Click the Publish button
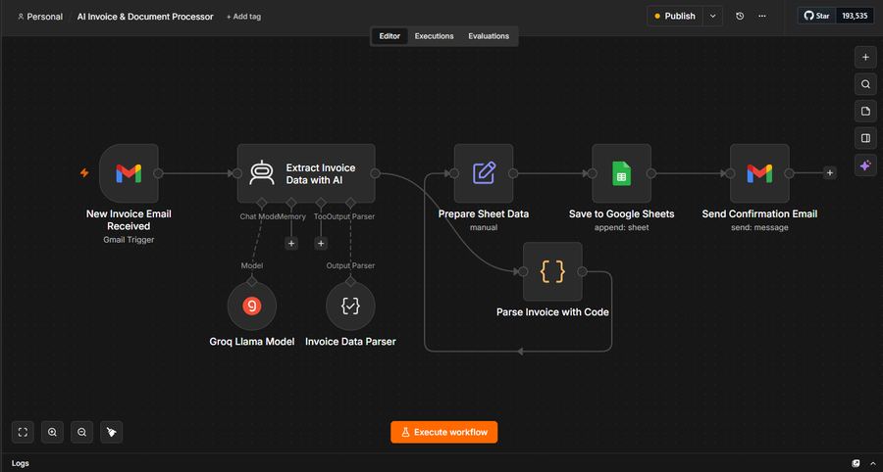This screenshot has height=472, width=883. coord(675,17)
